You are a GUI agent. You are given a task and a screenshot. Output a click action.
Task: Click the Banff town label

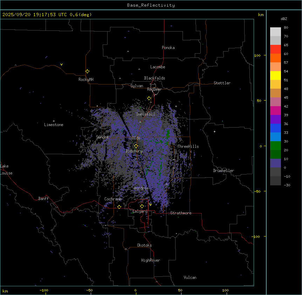click(x=43, y=199)
